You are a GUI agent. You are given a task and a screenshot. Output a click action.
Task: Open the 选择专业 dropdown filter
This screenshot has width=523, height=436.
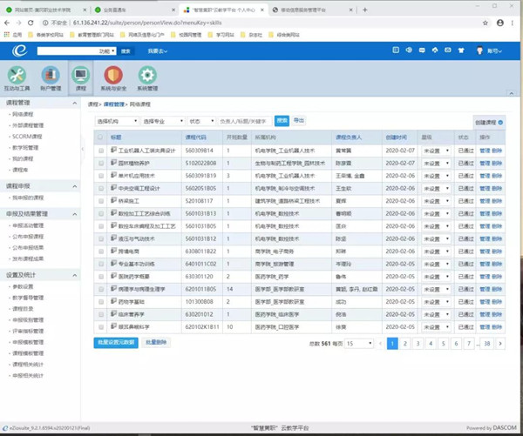coord(163,122)
